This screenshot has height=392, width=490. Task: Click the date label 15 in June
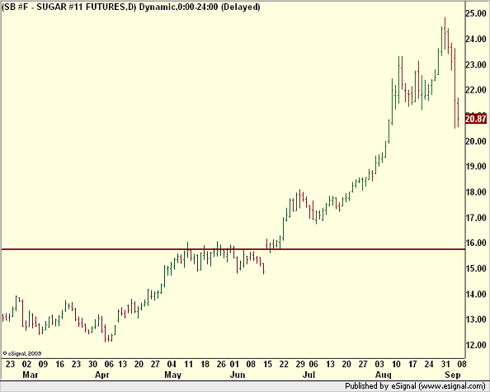267,364
